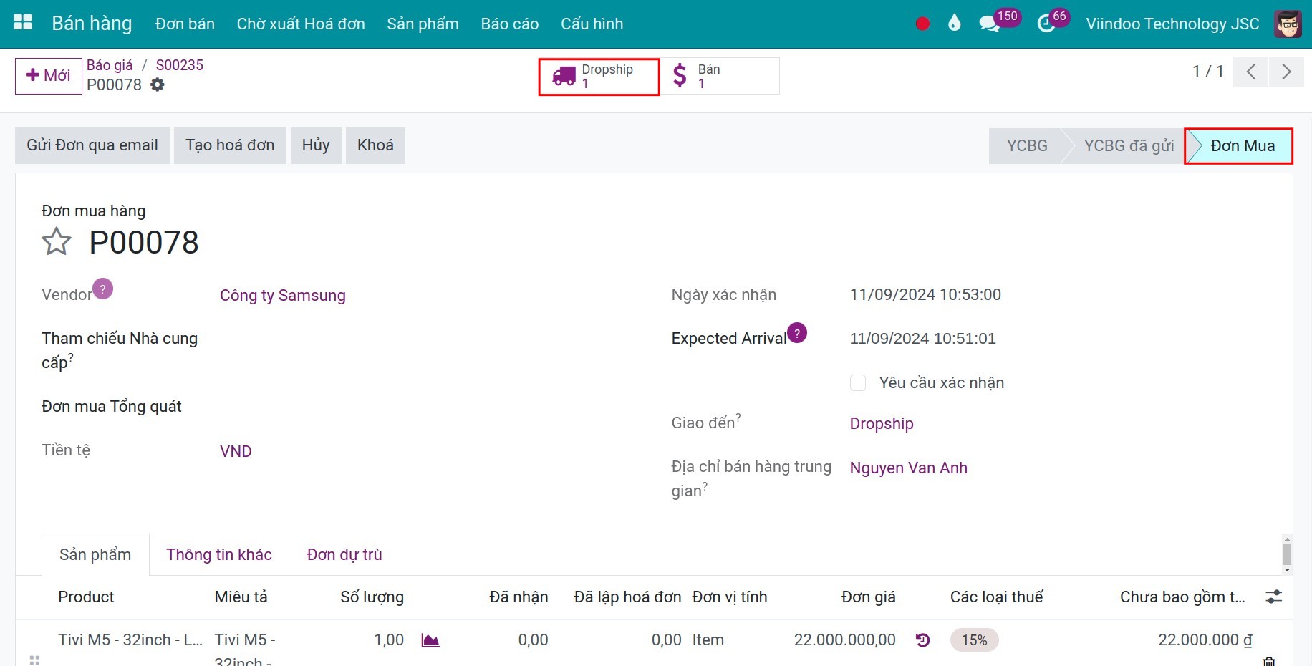Switch to Đơn dự trù tab
The image size is (1312, 666).
click(x=344, y=554)
